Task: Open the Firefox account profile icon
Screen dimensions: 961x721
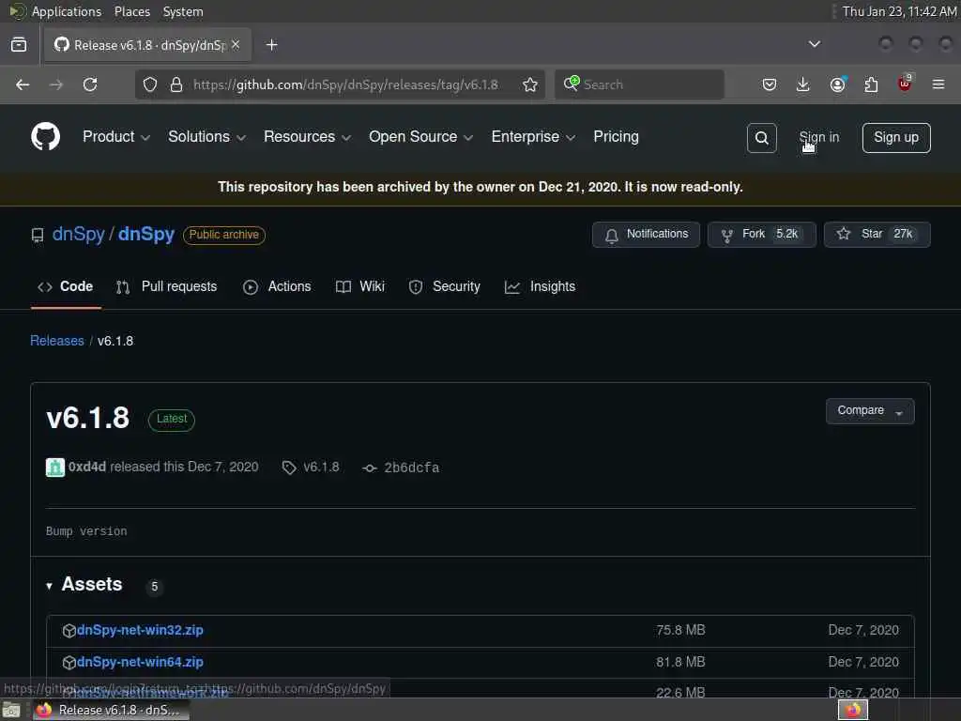Action: [838, 84]
